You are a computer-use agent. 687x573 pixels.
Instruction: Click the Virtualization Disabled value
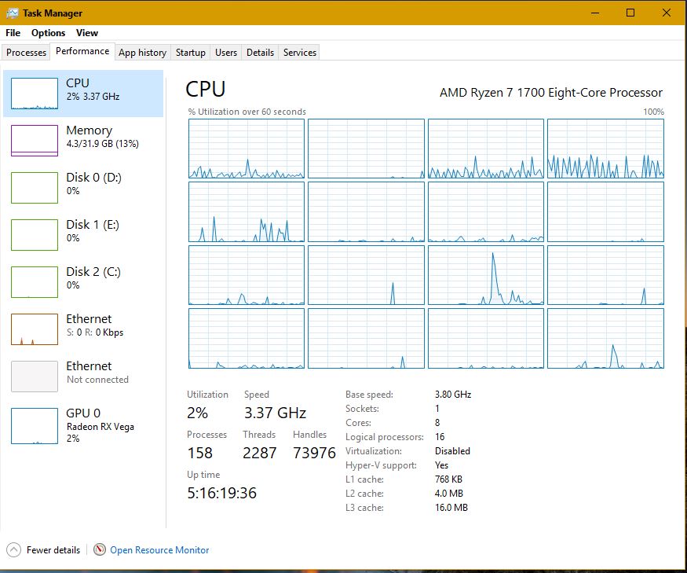452,451
